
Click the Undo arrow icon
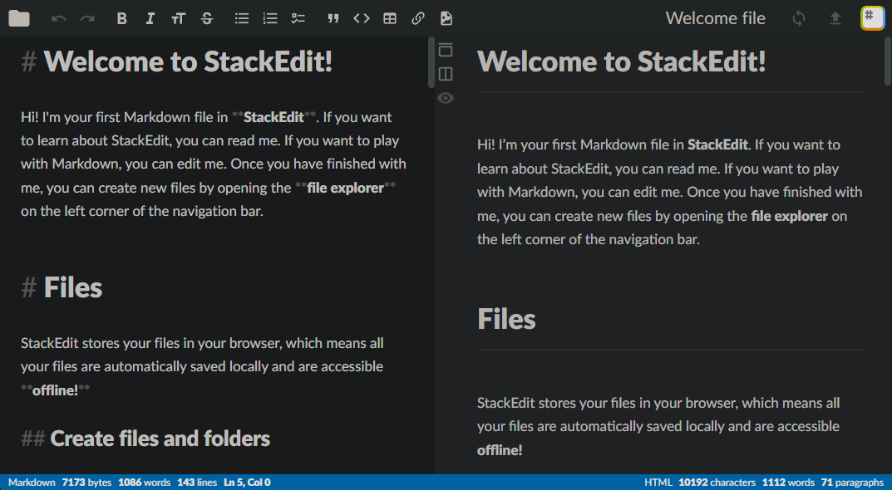pyautogui.click(x=58, y=18)
